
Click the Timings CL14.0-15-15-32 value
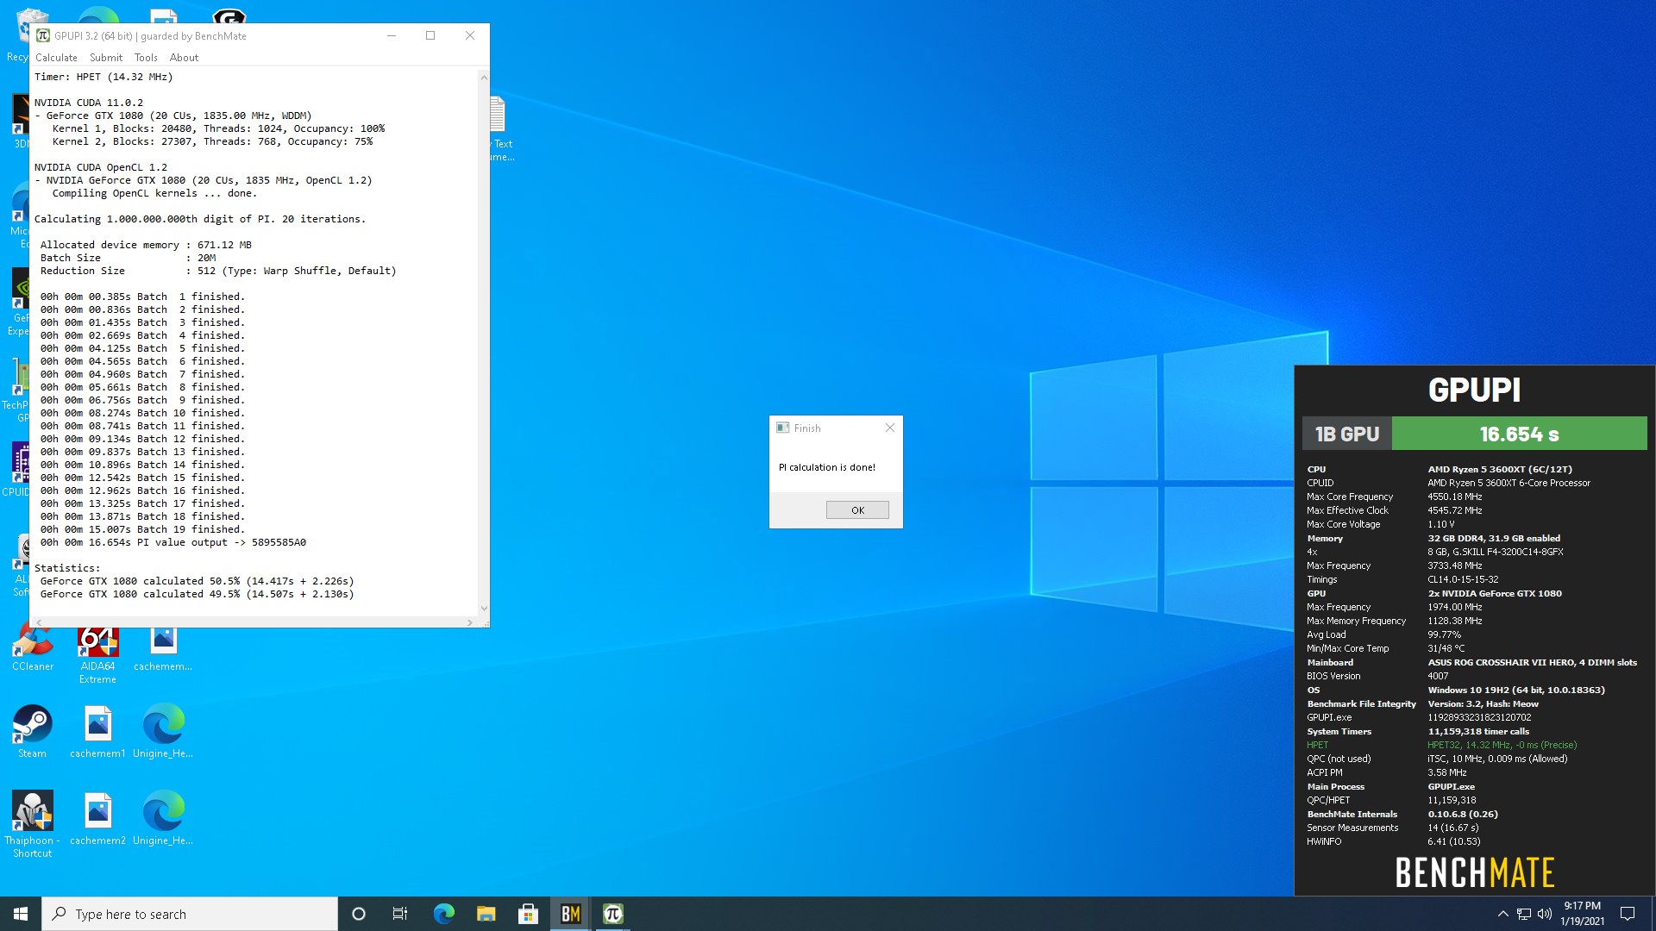pyautogui.click(x=1463, y=579)
